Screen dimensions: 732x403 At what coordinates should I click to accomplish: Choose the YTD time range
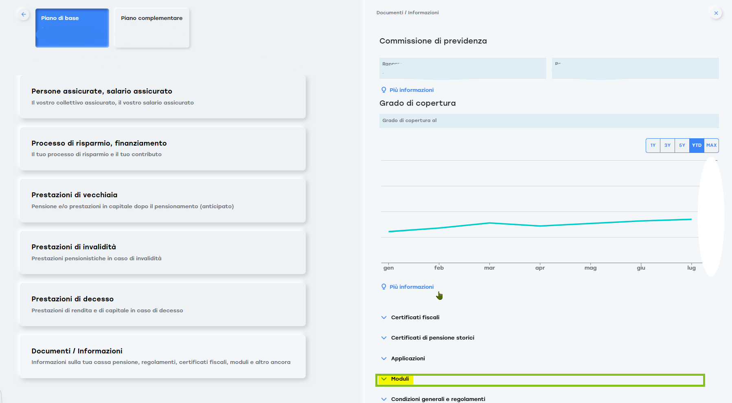click(697, 145)
